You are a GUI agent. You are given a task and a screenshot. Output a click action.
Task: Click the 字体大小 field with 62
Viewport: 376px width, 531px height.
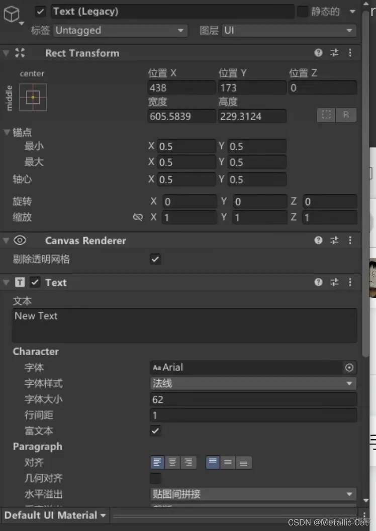click(253, 399)
